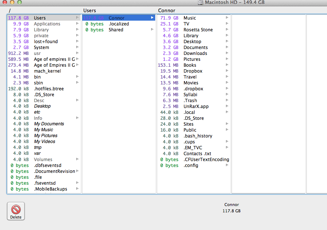Expand the Music folder arrow in Connor column

227,18
